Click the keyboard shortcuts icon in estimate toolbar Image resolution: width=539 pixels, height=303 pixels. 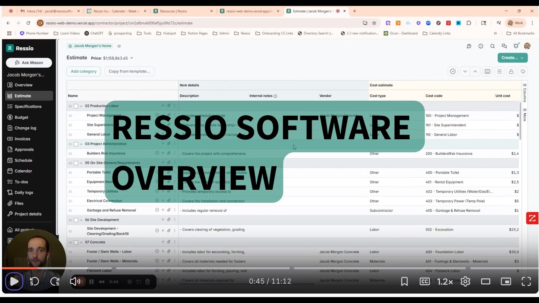[487, 72]
